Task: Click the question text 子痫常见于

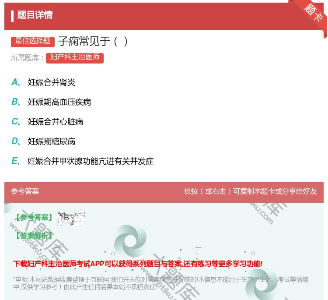Action: [93, 41]
